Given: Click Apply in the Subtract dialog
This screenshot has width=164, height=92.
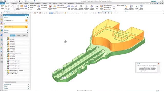Looking at the screenshot, I should (x=19, y=36).
